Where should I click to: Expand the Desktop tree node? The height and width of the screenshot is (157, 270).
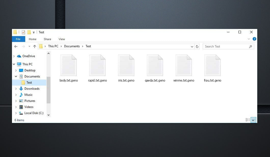coord(16,70)
